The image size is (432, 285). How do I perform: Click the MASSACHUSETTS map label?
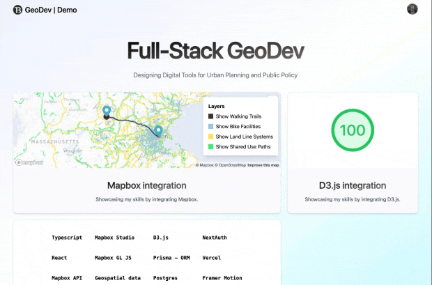click(55, 141)
